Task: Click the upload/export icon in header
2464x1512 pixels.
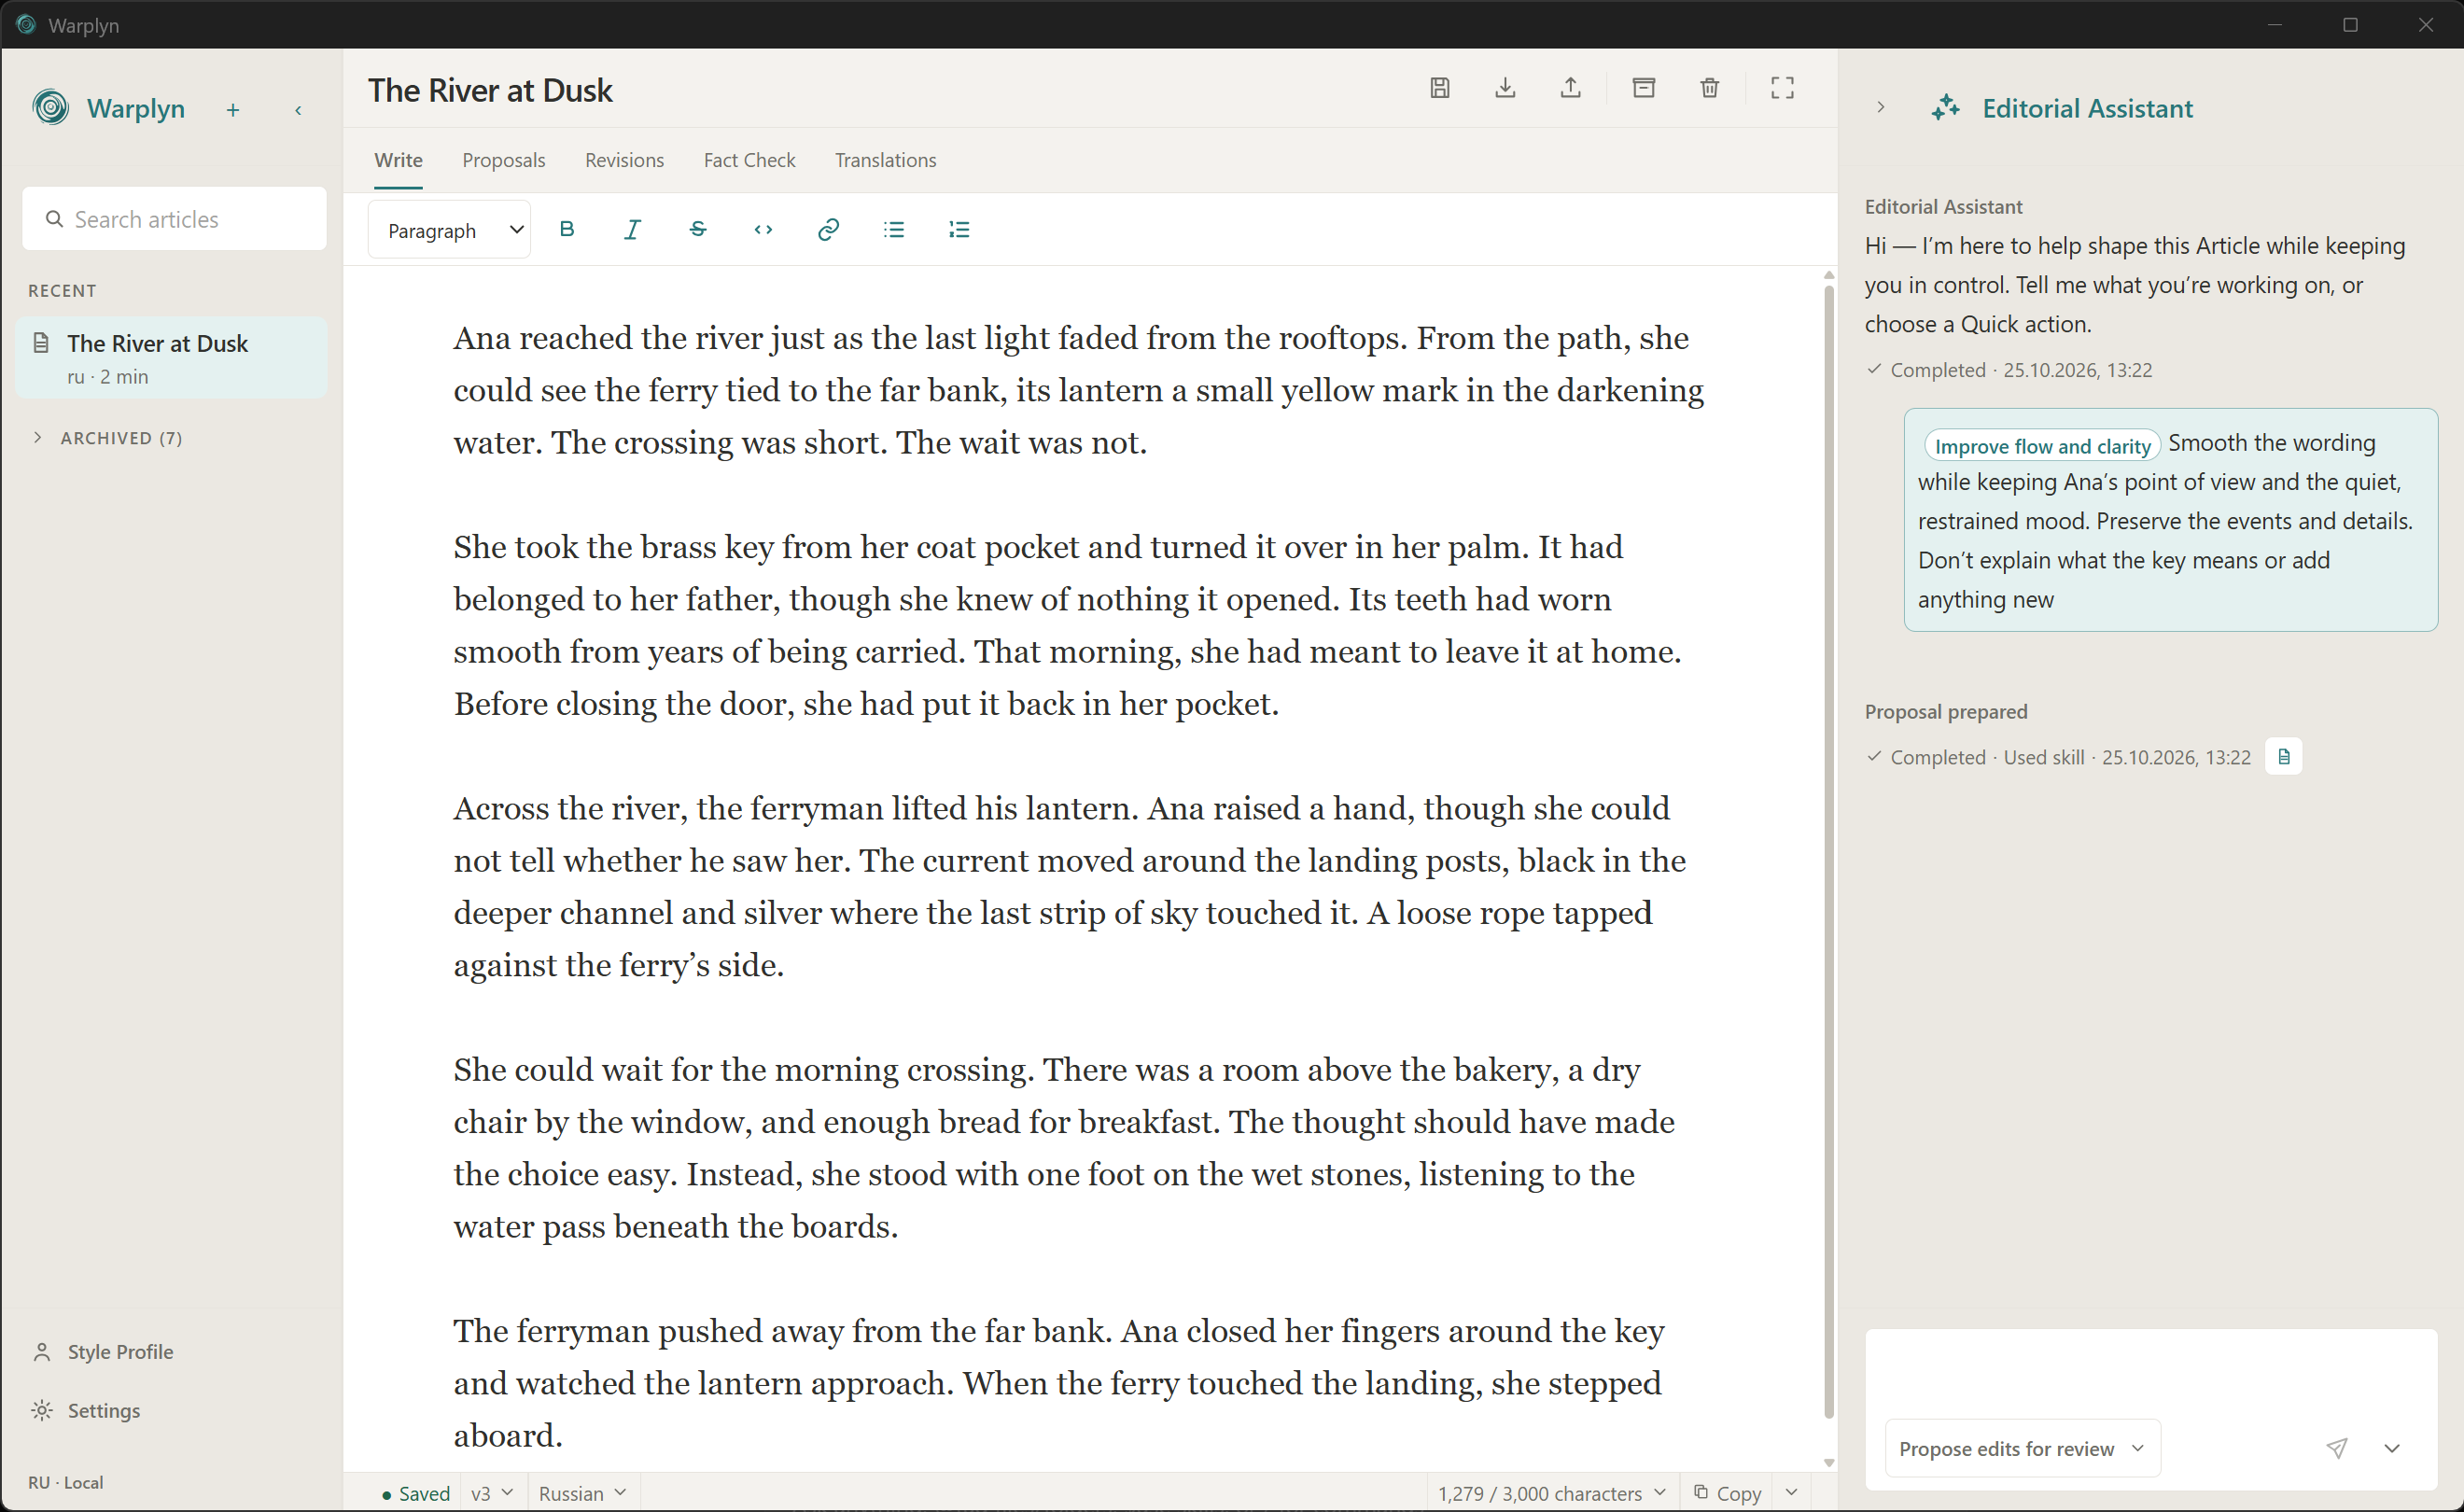Action: pyautogui.click(x=1570, y=88)
